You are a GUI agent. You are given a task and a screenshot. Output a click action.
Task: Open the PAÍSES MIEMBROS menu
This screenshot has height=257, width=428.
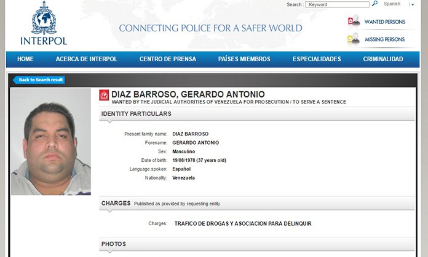pos(244,59)
